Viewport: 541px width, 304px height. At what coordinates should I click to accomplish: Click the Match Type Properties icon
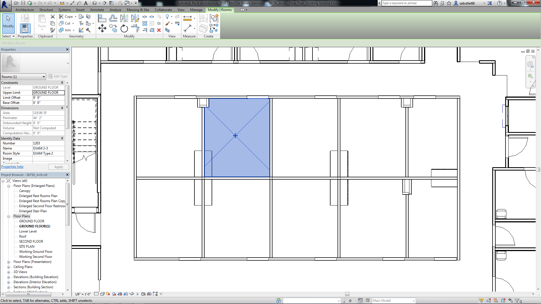[53, 30]
